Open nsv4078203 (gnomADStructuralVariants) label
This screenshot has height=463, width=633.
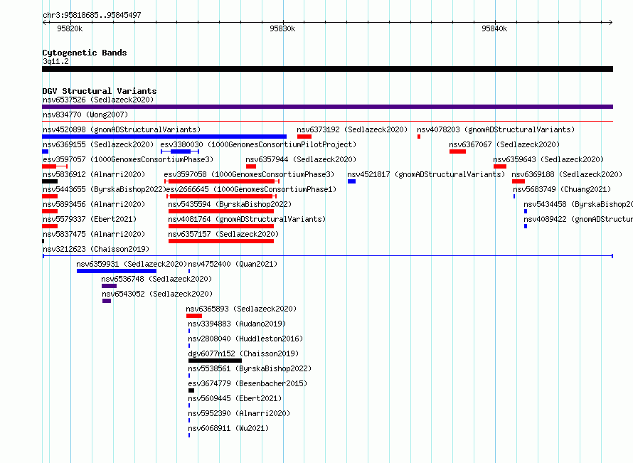click(x=496, y=129)
